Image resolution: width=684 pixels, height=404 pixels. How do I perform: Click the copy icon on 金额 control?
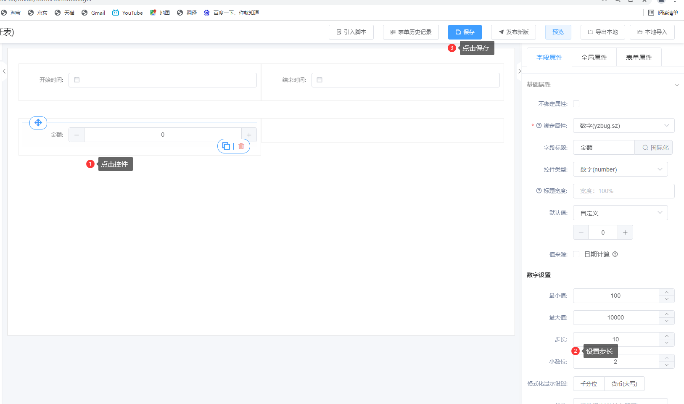pos(226,146)
